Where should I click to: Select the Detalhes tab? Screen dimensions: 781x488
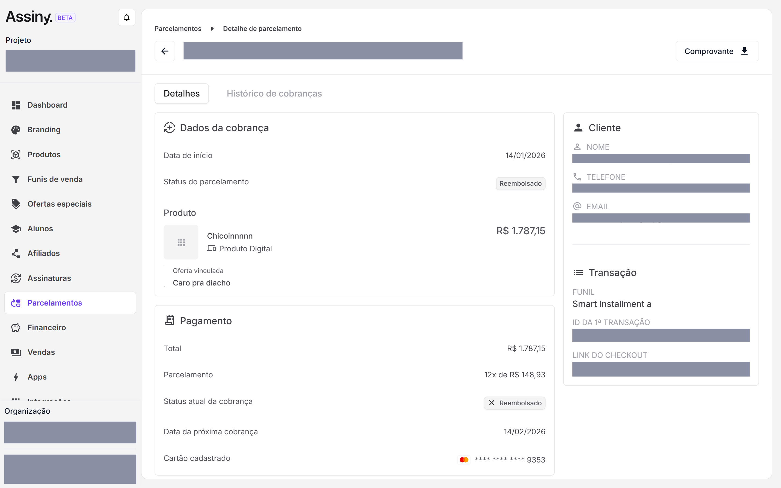[182, 94]
